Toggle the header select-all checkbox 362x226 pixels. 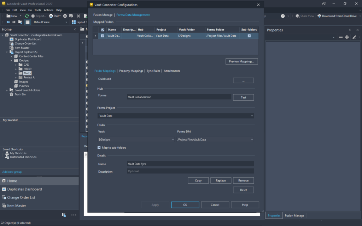(x=103, y=30)
